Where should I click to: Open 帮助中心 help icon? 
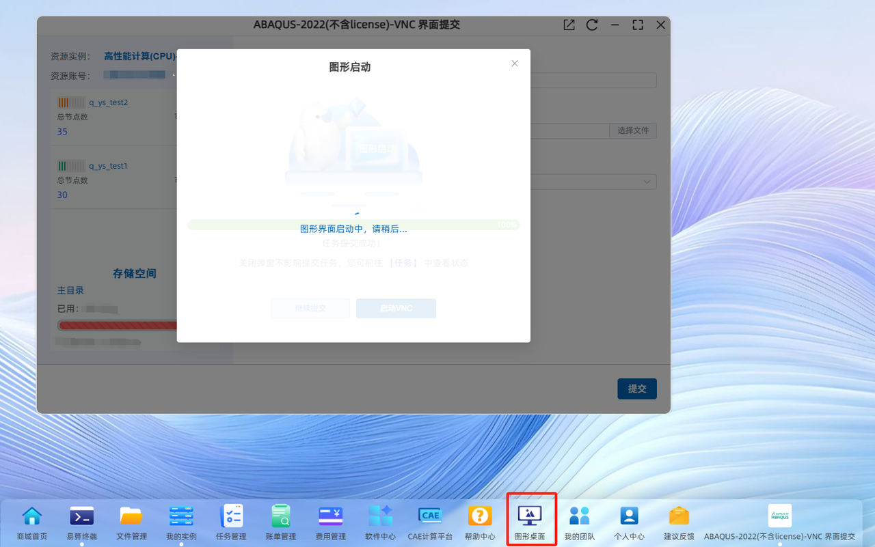pos(480,516)
